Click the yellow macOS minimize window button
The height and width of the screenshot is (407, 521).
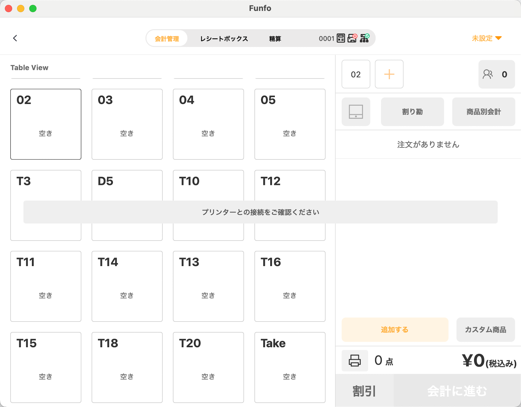[21, 9]
